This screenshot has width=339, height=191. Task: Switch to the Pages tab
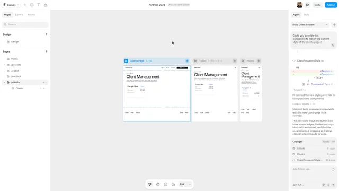pyautogui.click(x=7, y=15)
